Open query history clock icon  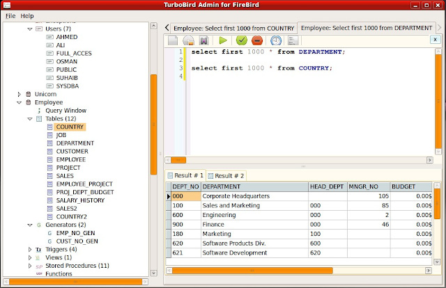[276, 40]
